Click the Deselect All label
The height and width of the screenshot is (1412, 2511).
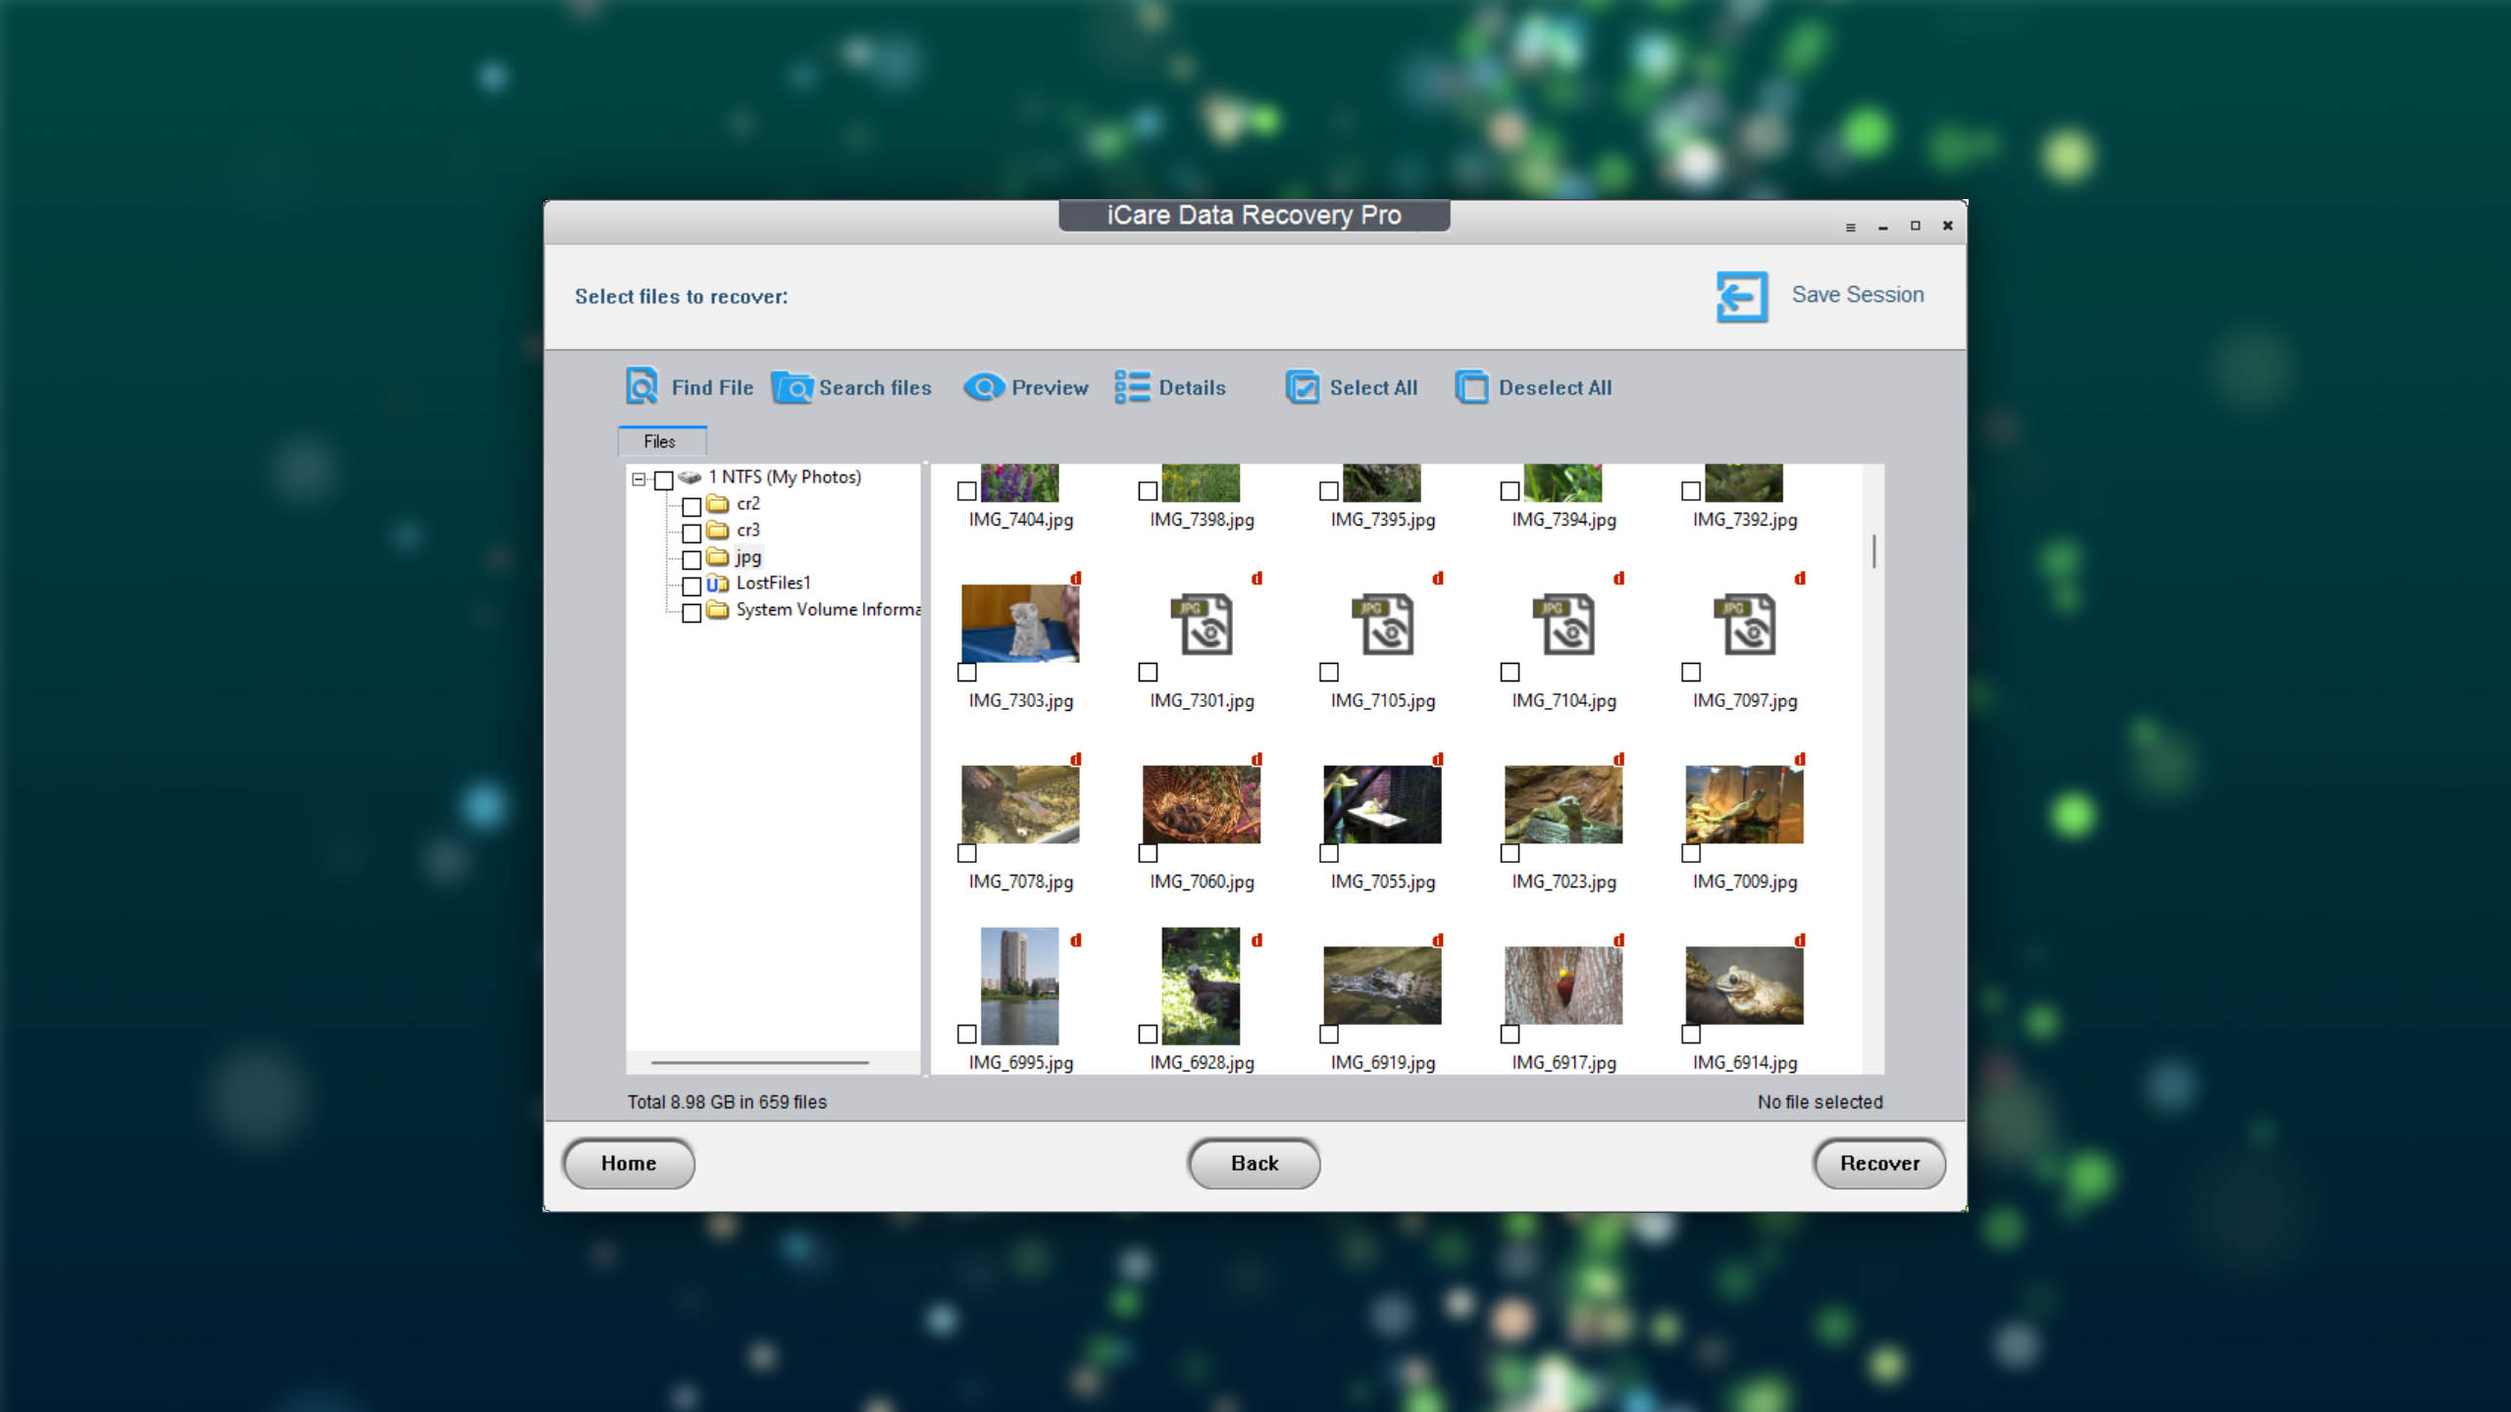[1555, 387]
